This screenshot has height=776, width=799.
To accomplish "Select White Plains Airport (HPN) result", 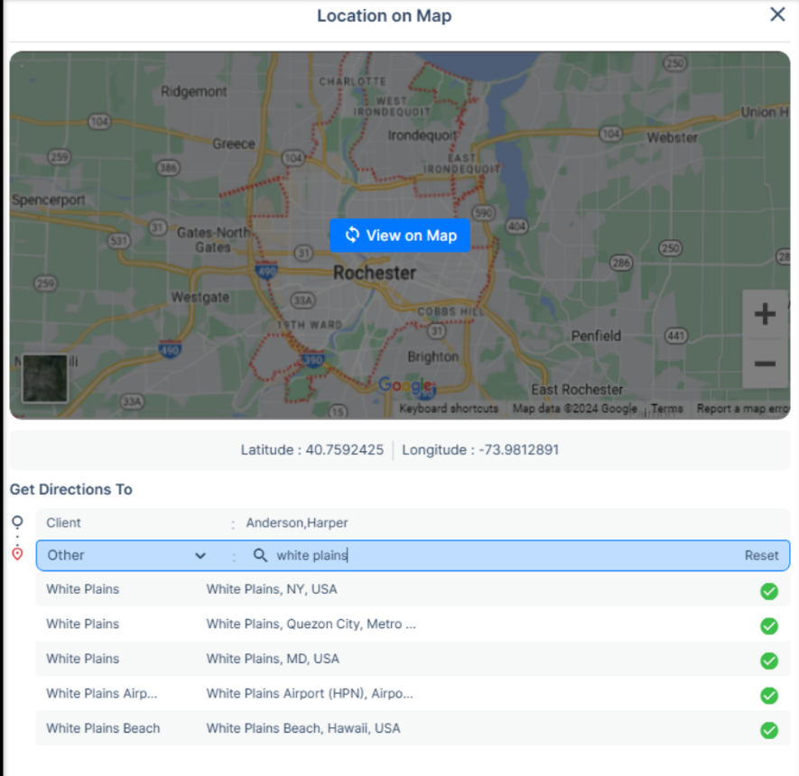I will [413, 694].
